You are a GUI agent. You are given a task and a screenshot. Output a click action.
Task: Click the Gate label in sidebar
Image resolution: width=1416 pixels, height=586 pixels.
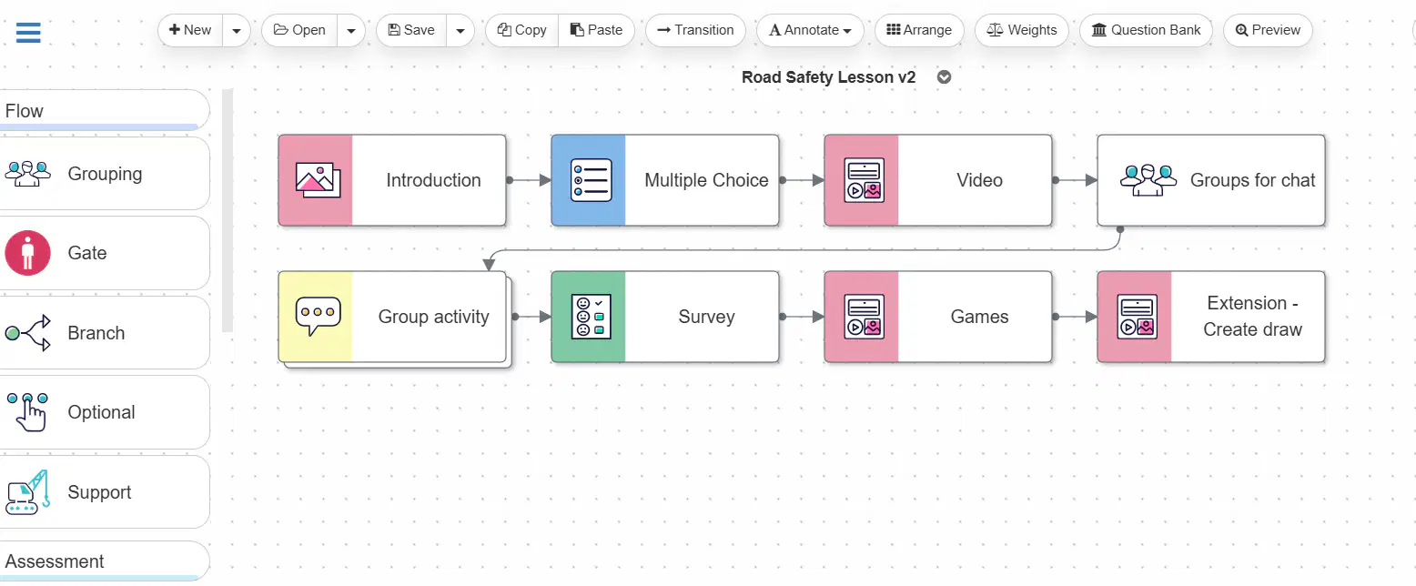coord(87,253)
